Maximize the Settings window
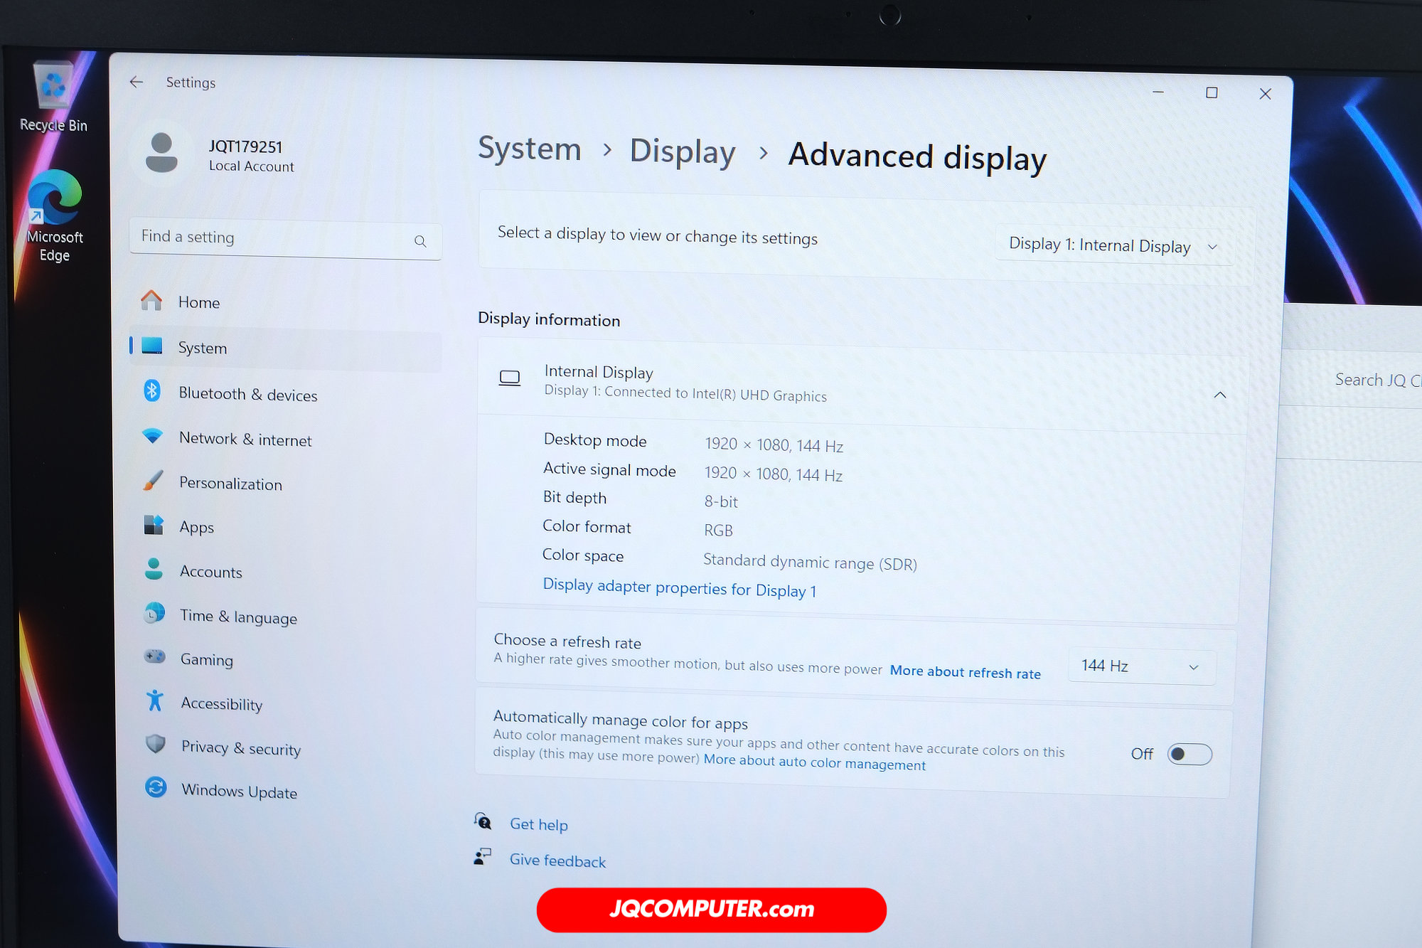The image size is (1422, 948). point(1212,93)
